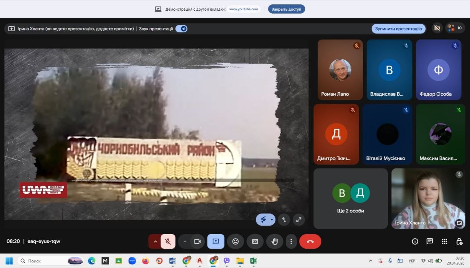The image size is (470, 268).
Task: Expand audio settings chevron beside microphone
Action: [155, 242]
